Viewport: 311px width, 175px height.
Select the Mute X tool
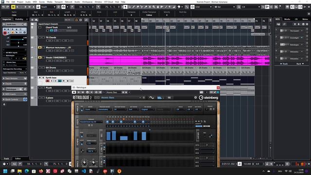click(x=150, y=7)
